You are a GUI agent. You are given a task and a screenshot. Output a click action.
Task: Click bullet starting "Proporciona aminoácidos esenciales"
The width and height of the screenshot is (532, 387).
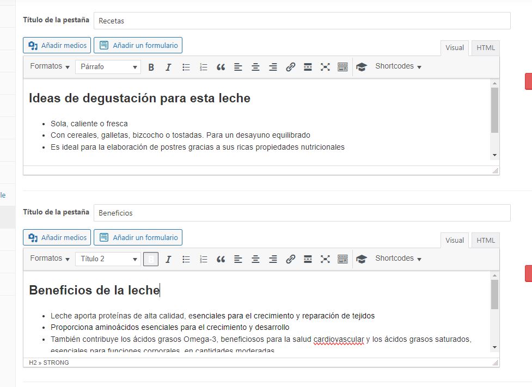coord(170,328)
